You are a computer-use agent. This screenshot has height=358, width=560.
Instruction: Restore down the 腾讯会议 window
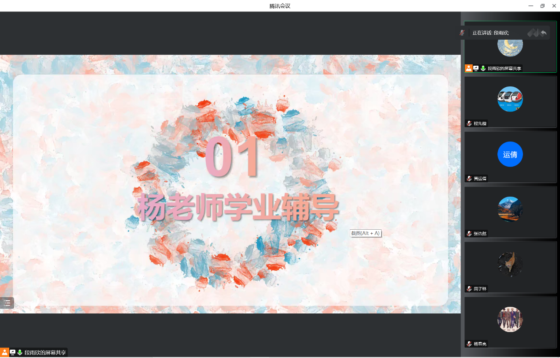click(542, 6)
